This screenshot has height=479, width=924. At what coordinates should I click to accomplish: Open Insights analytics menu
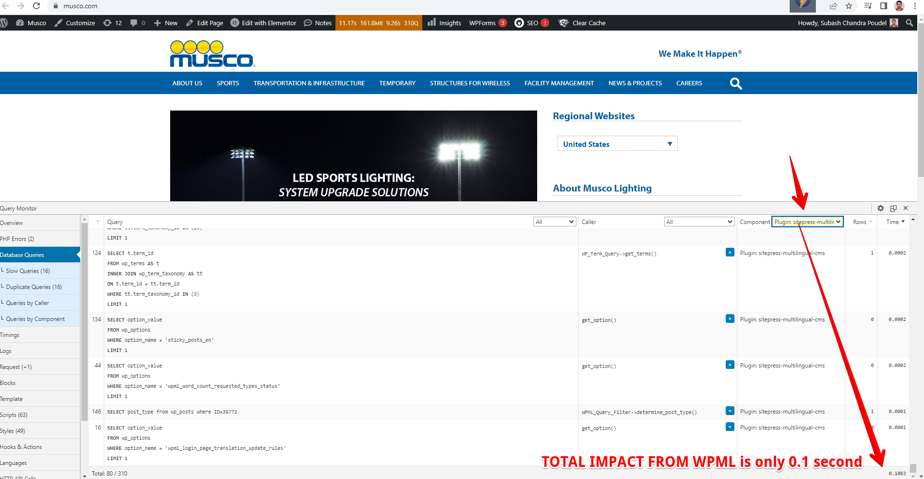click(444, 23)
